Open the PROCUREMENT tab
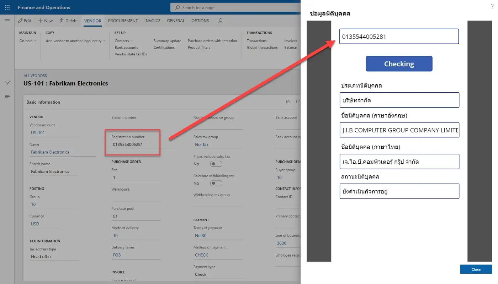 (x=123, y=21)
